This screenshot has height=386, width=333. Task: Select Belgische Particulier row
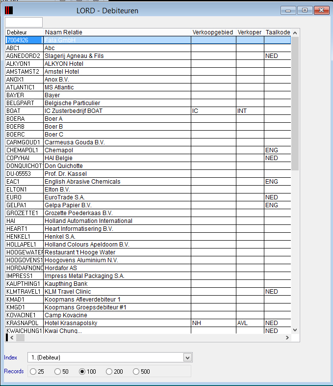[x=148, y=103]
